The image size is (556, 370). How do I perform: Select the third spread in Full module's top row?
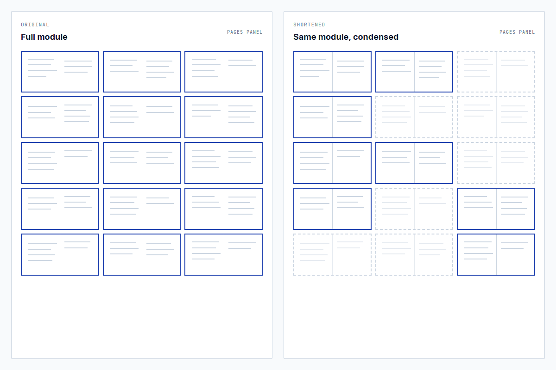pyautogui.click(x=223, y=71)
